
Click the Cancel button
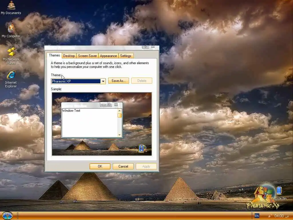(123, 166)
